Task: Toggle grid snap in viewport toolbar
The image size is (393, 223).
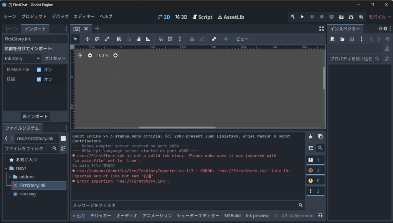Action: pyautogui.click(x=170, y=39)
